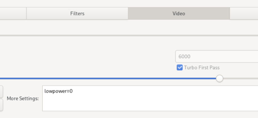Click the checkmark icon beside Turbo First Pass
The height and width of the screenshot is (118, 258).
[x=180, y=67]
